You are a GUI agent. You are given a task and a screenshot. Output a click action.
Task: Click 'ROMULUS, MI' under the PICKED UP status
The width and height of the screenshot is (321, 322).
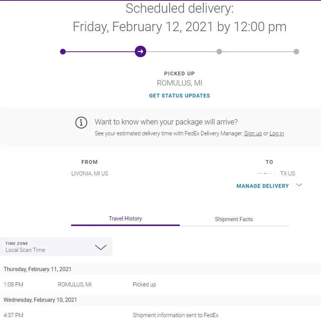coord(179,83)
